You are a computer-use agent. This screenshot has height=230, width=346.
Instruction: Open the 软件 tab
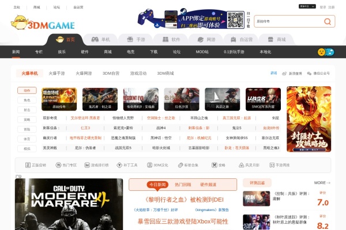pos(171,40)
